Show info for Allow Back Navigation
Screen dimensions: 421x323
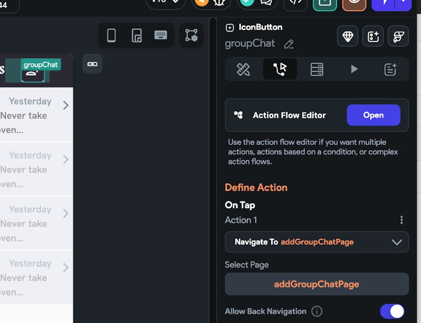317,311
